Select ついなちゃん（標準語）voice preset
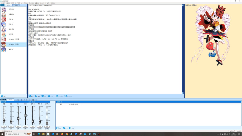Image resolution: width=242 pixels, height=136 pixels. coord(14,39)
